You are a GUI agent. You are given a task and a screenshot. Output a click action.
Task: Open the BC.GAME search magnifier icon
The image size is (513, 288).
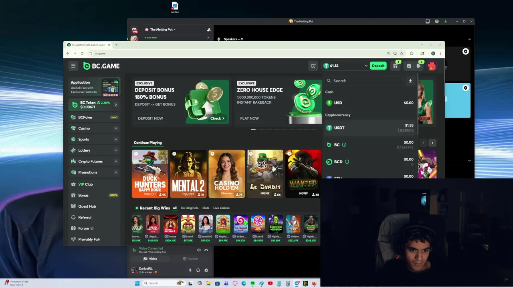point(313,66)
